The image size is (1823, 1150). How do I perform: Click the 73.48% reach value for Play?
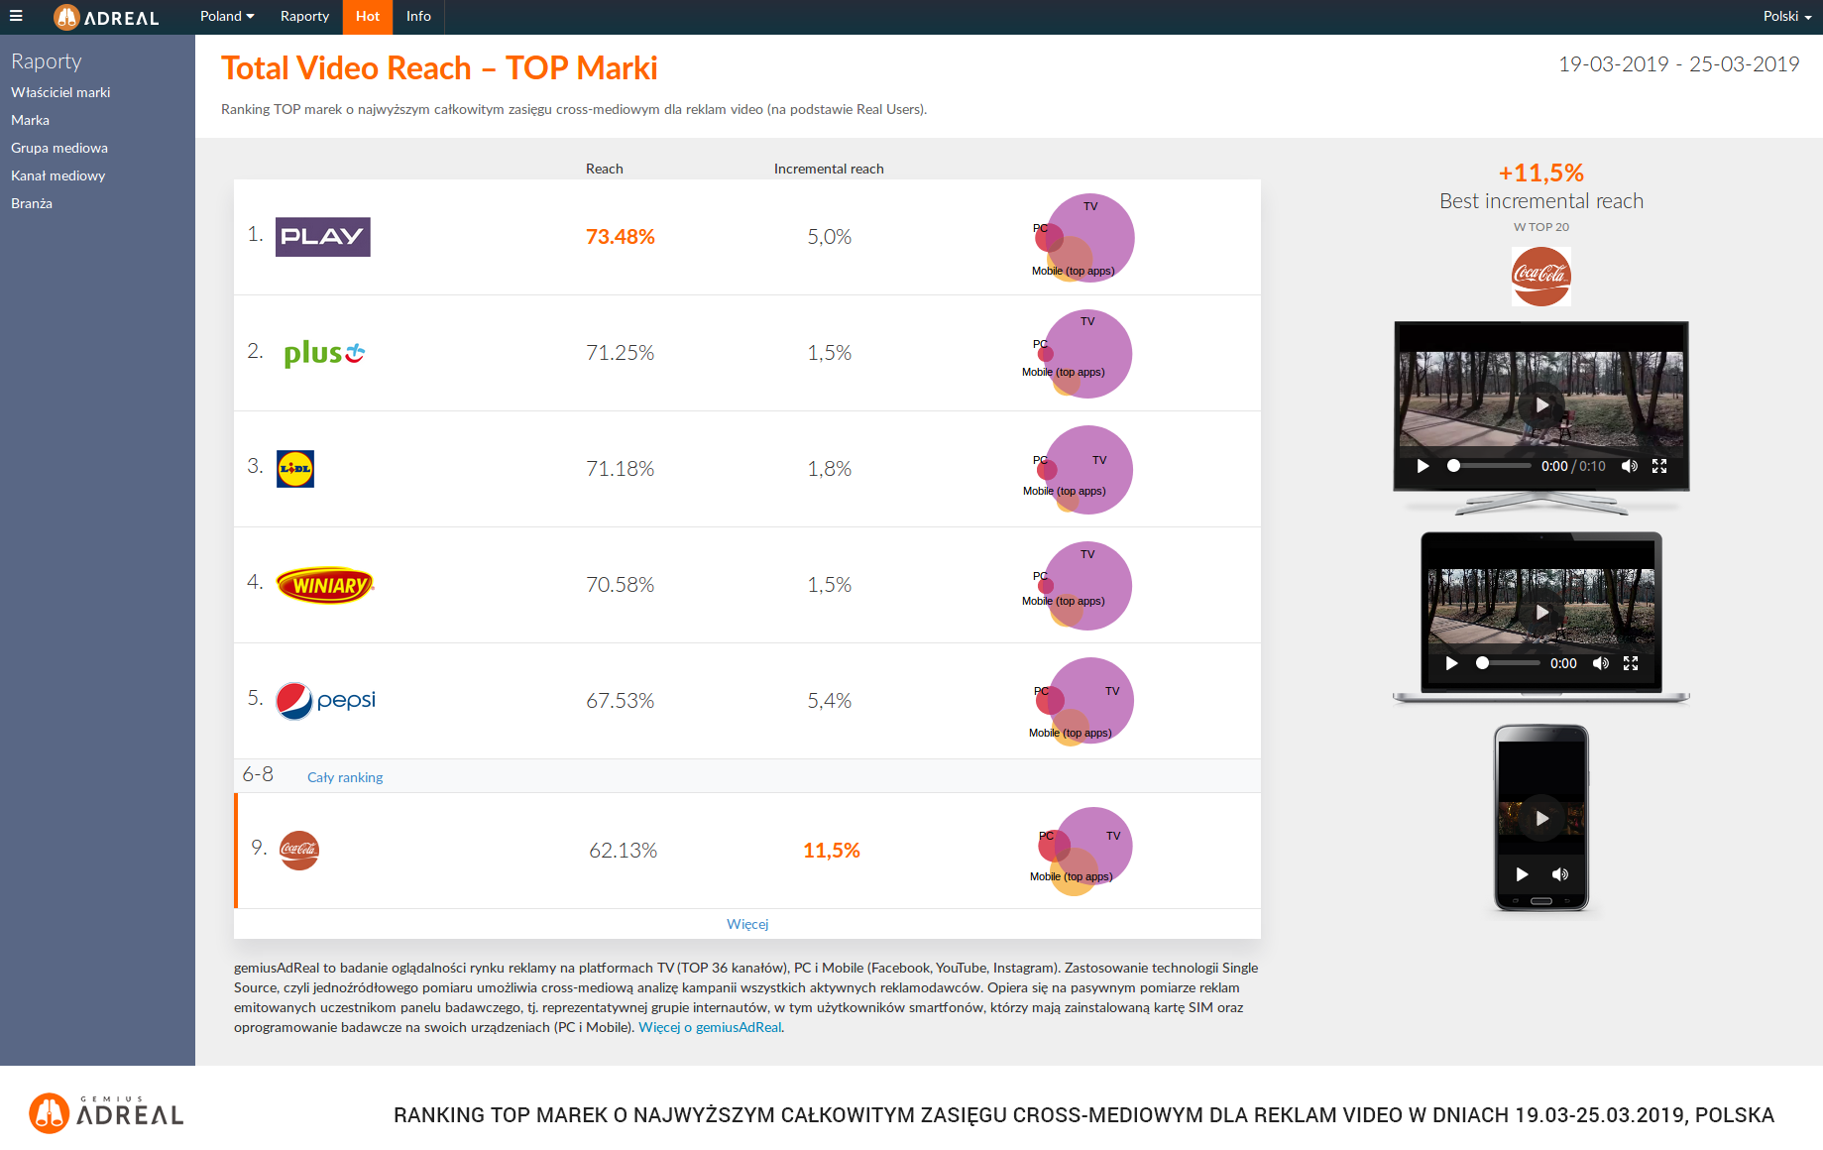(x=621, y=237)
